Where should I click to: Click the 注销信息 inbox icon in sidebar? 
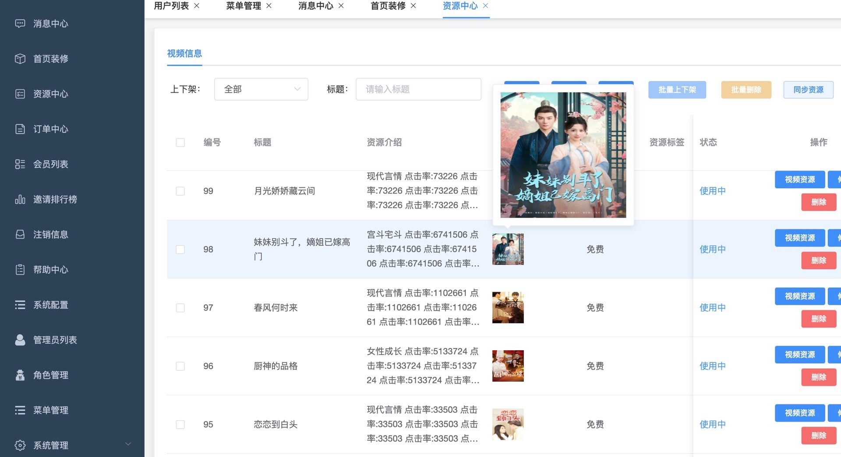click(20, 235)
